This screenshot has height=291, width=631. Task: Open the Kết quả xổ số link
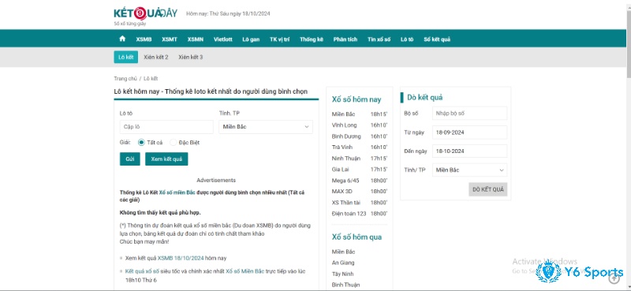coord(143,271)
